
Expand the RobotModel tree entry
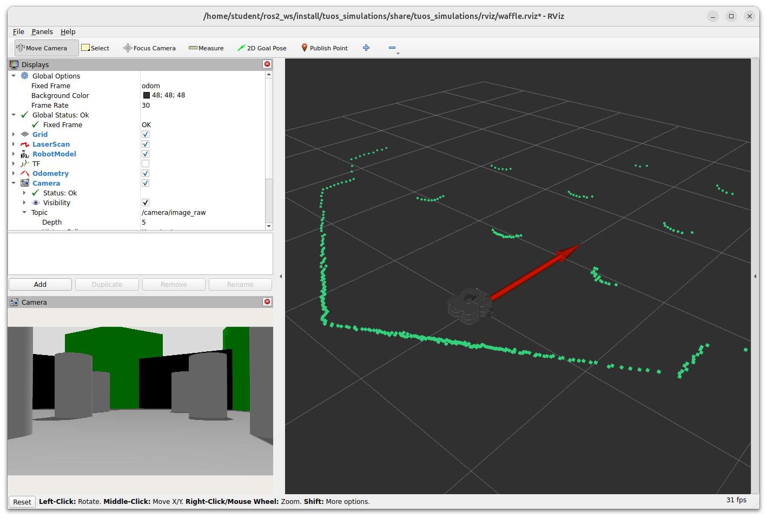pos(14,154)
